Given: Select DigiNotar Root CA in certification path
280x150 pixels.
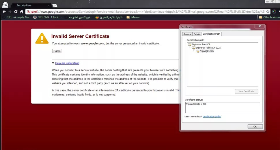Looking at the screenshot, I should tap(201, 44).
